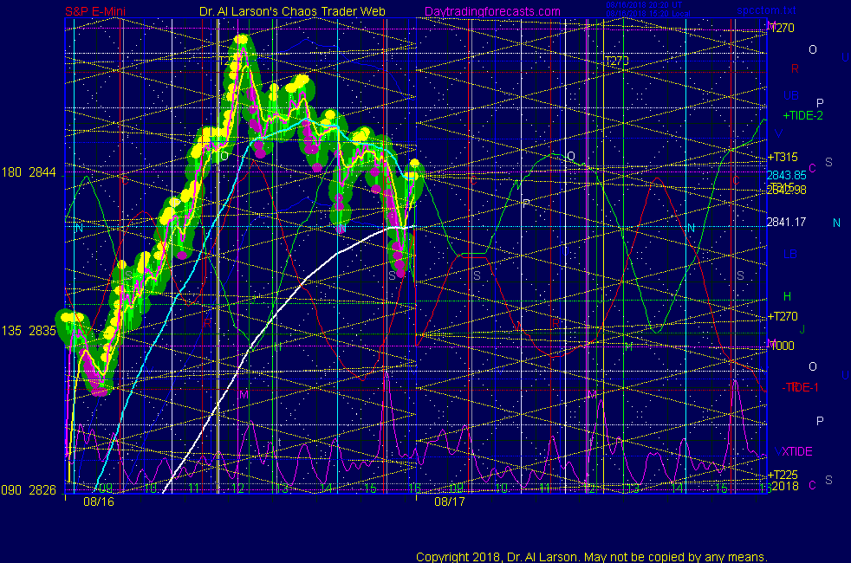
Task: Select the "08/16" date label
Action: point(99,502)
